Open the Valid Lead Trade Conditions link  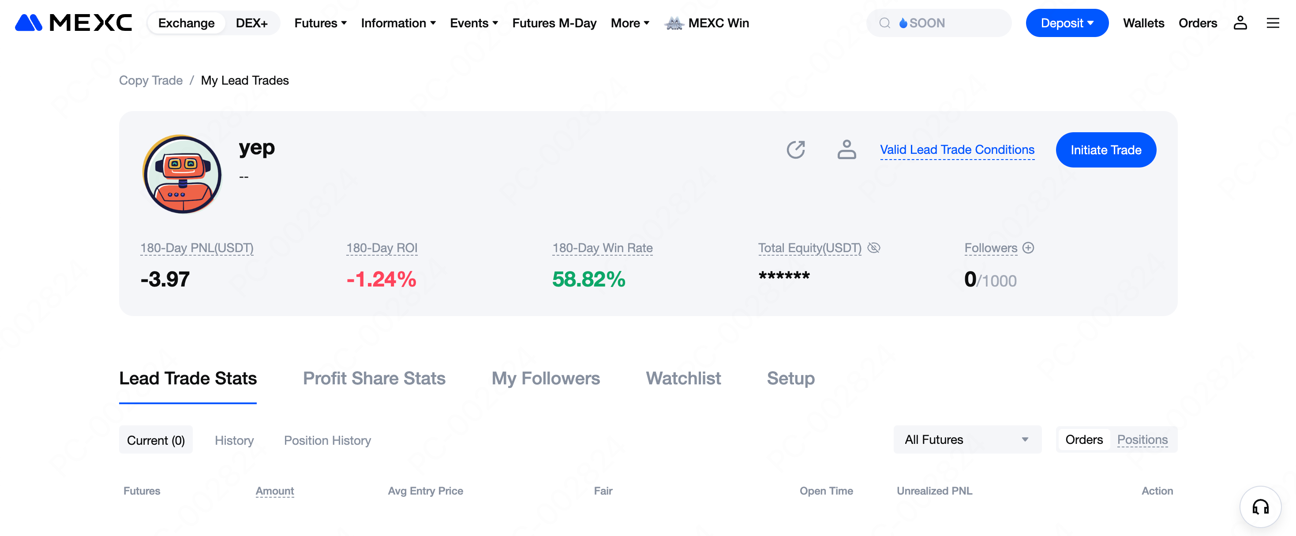tap(957, 150)
